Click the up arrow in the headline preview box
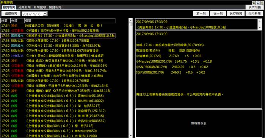The width and height of the screenshot is (265, 138). [260, 21]
